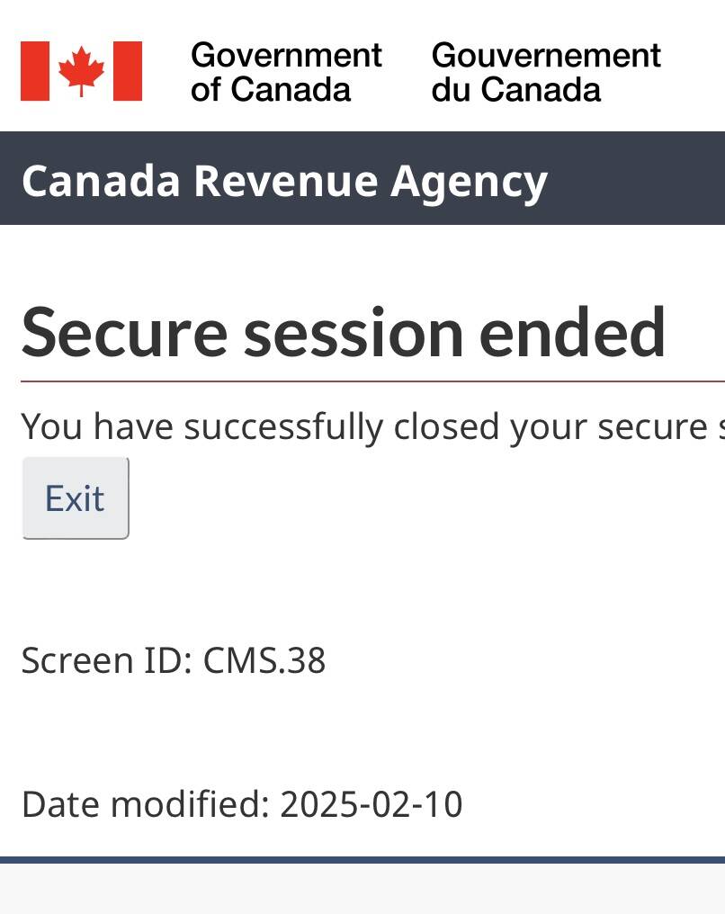
Task: Click the Canadian flag icon
Action: point(81,71)
